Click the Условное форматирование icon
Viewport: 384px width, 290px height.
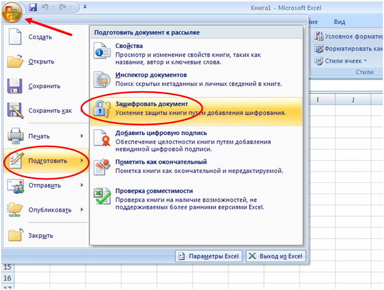pos(319,36)
